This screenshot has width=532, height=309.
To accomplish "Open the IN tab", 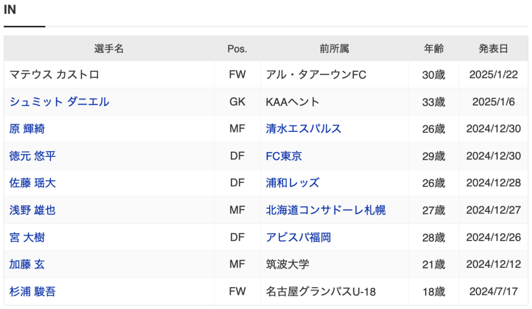I will click(10, 9).
